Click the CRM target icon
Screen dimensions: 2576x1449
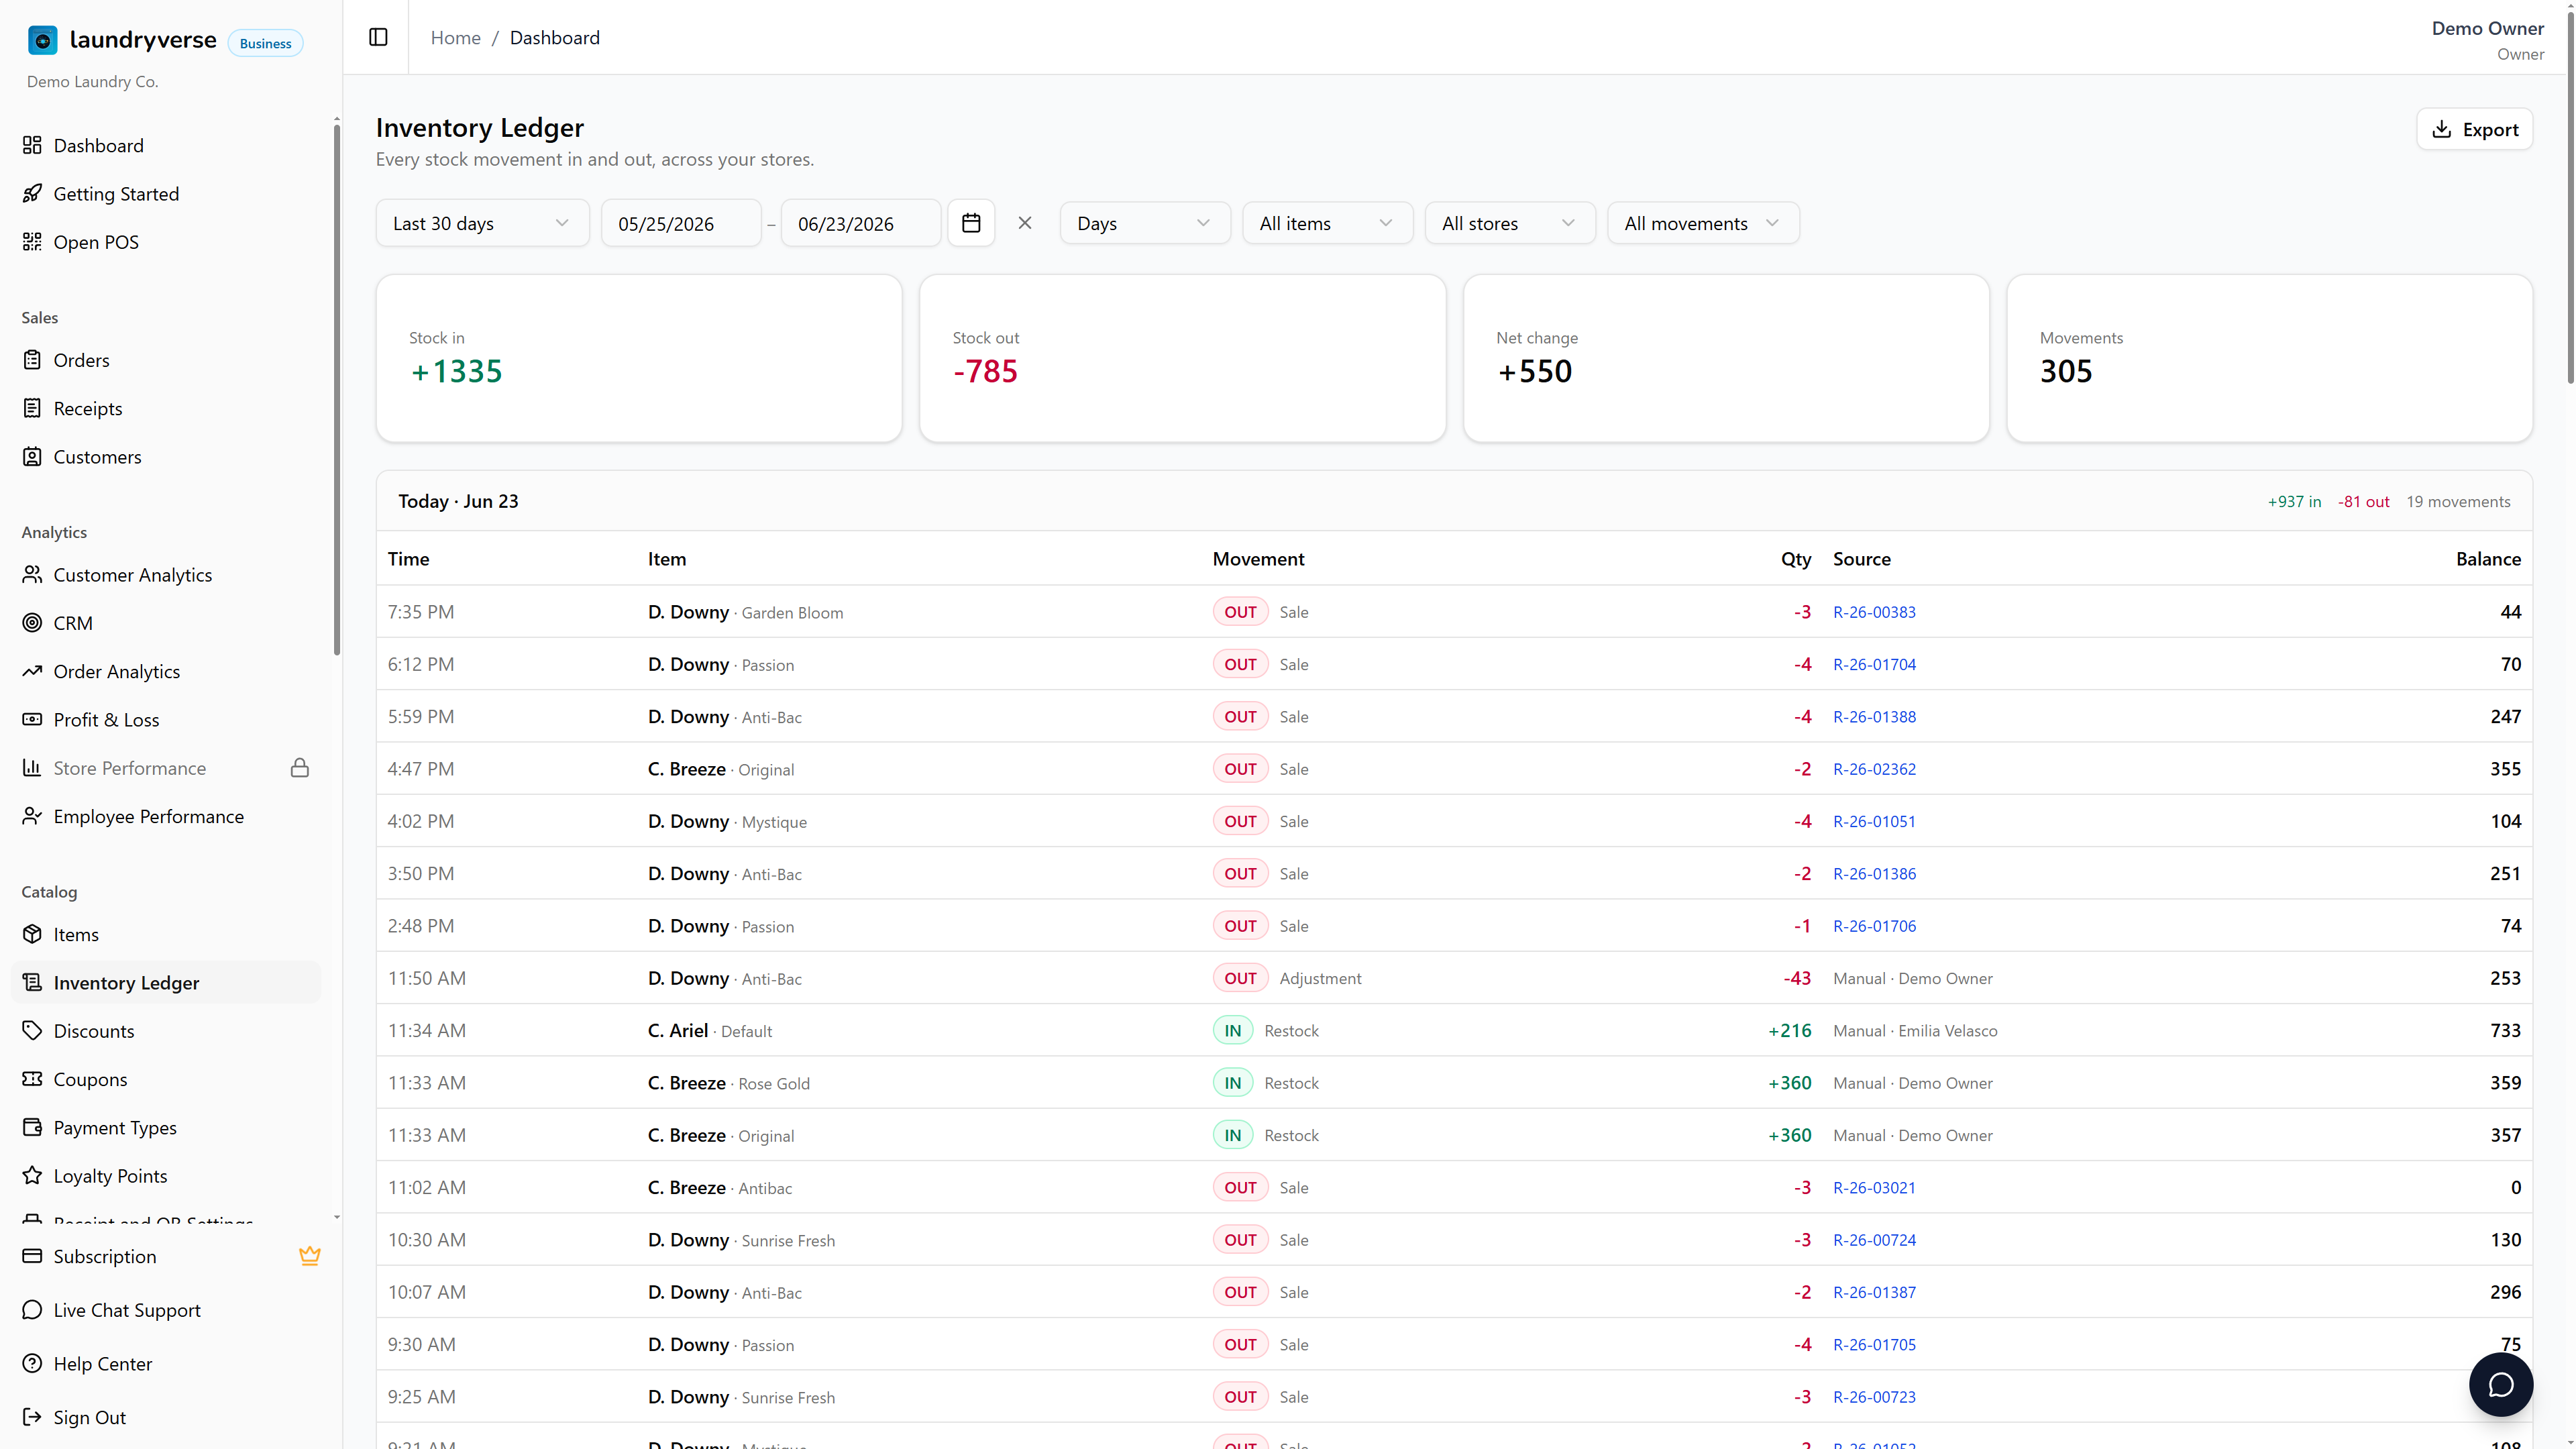point(32,623)
